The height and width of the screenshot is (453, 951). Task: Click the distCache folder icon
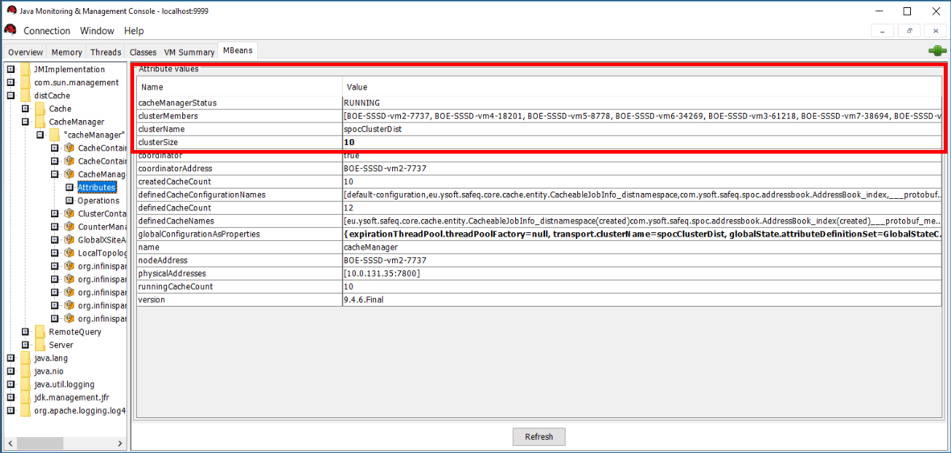26,95
